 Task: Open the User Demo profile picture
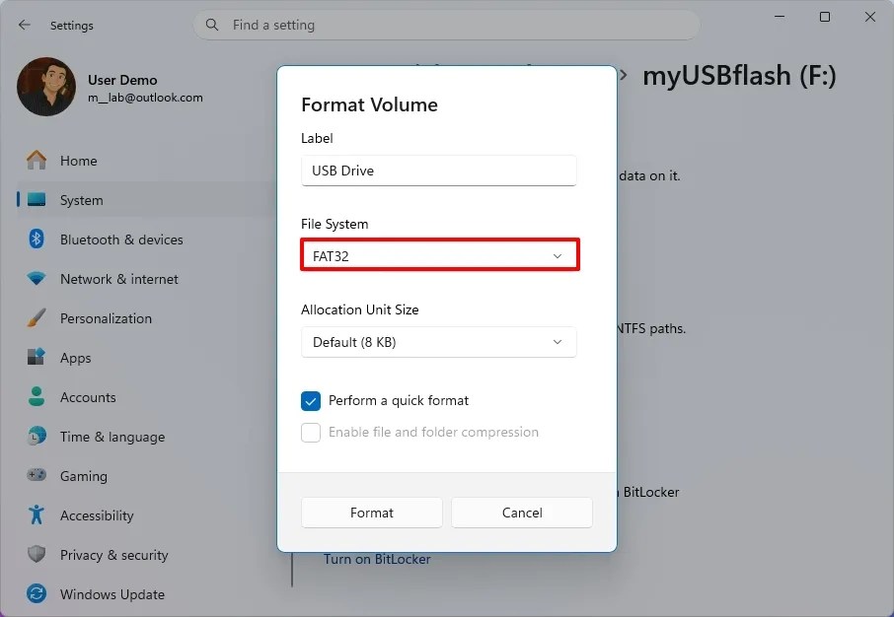46,87
